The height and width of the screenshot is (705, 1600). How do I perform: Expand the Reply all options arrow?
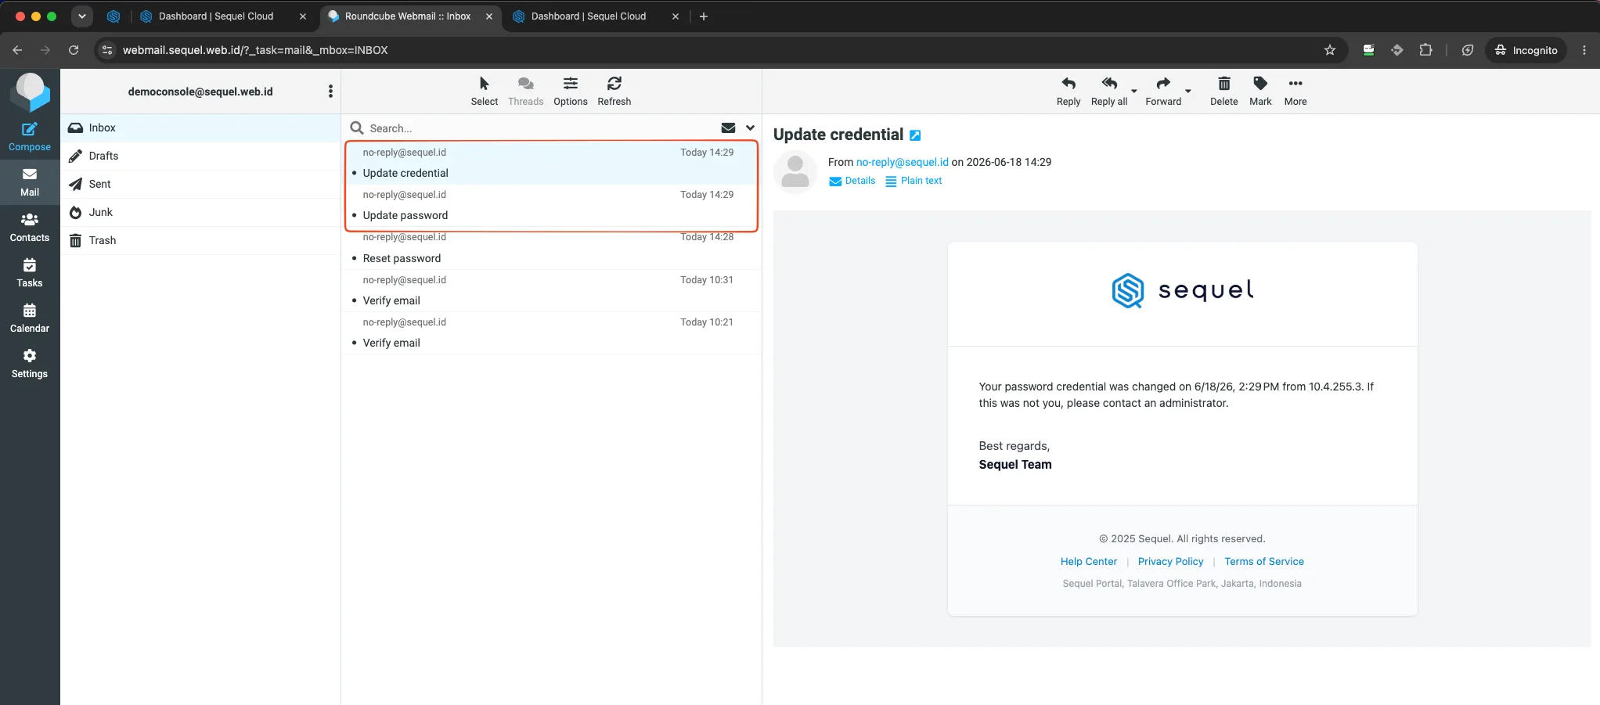(x=1134, y=92)
